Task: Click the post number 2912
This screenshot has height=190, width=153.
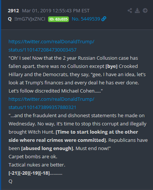Action: tap(13, 11)
